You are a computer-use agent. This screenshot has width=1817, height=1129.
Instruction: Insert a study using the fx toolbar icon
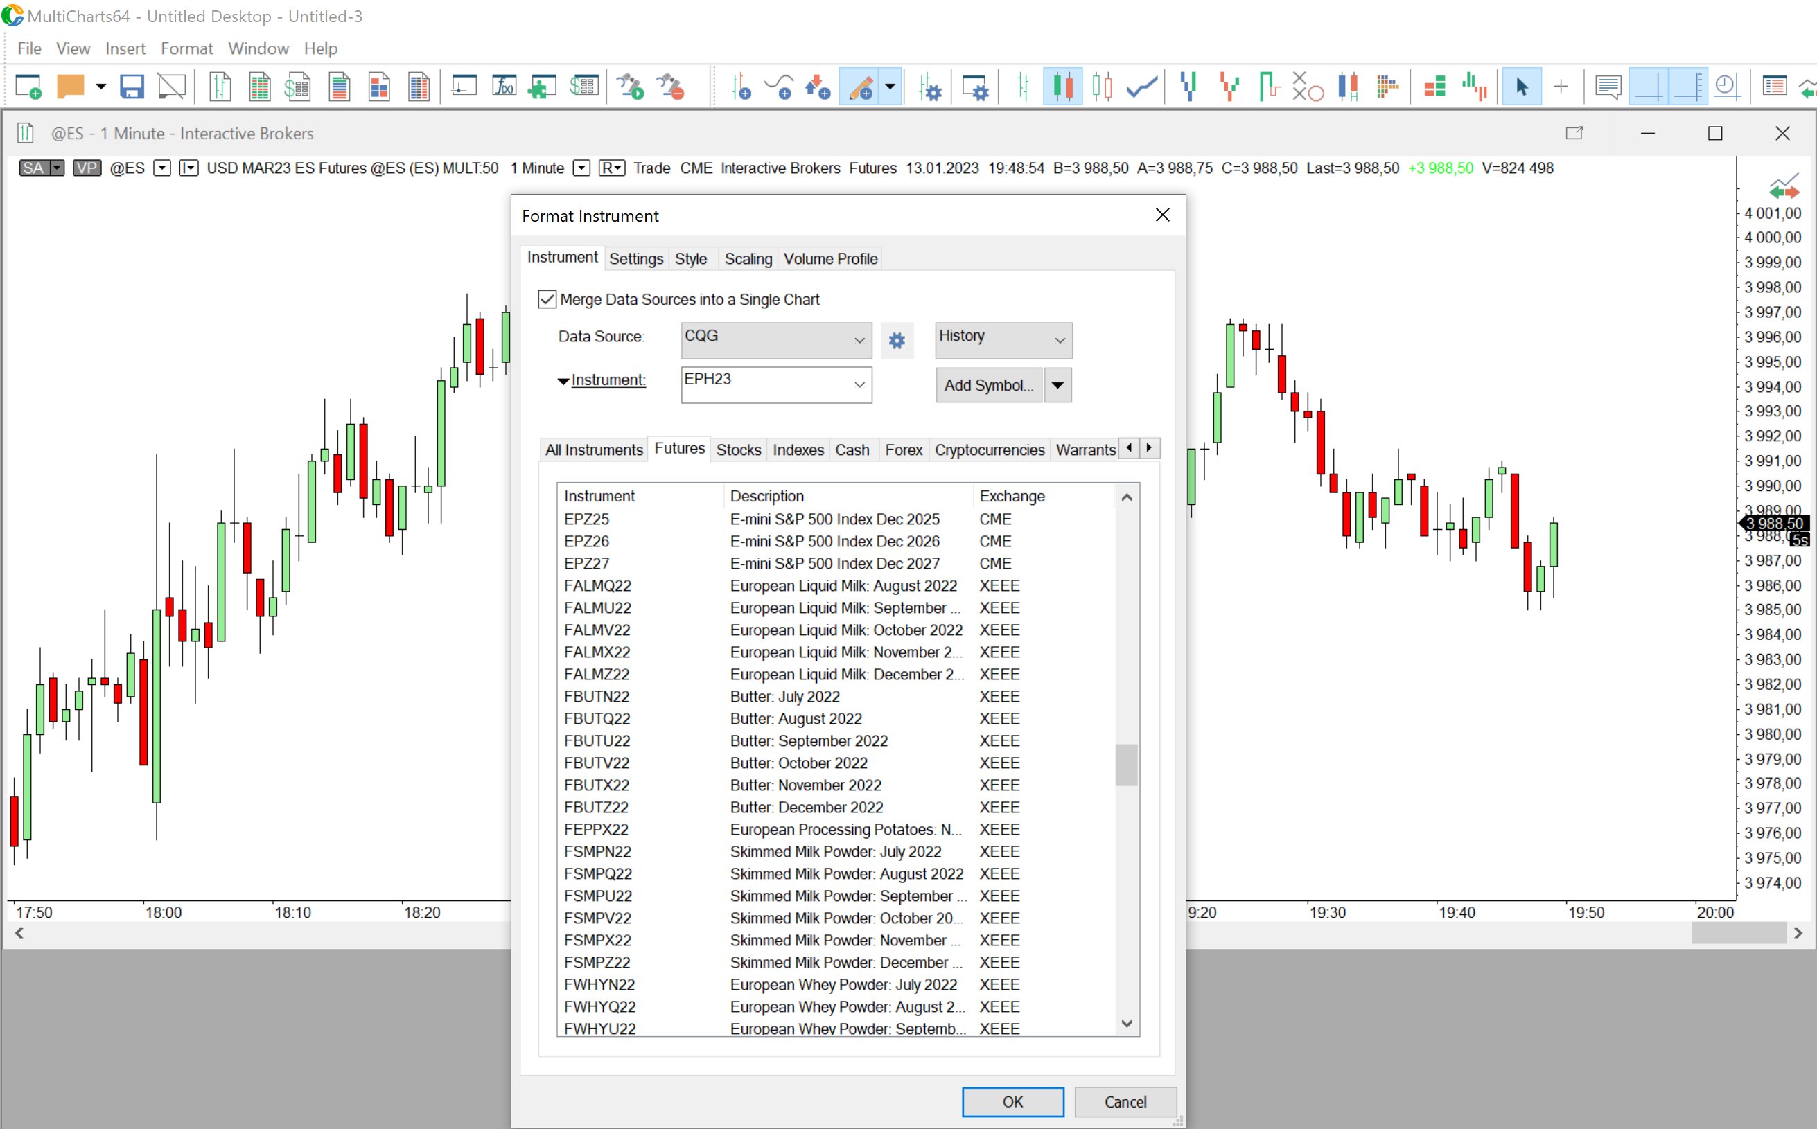[x=504, y=86]
